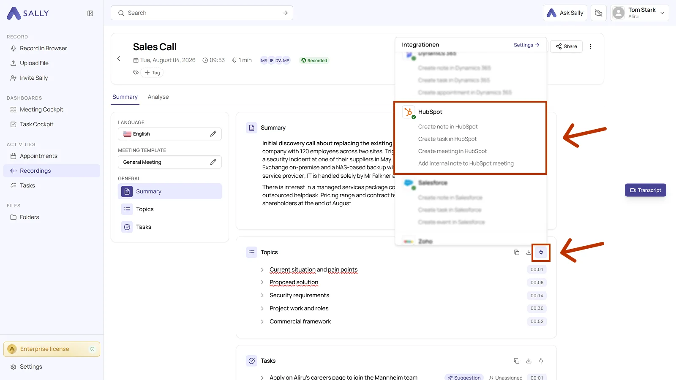Click the search submit arrow
Image resolution: width=676 pixels, height=380 pixels.
(x=286, y=13)
